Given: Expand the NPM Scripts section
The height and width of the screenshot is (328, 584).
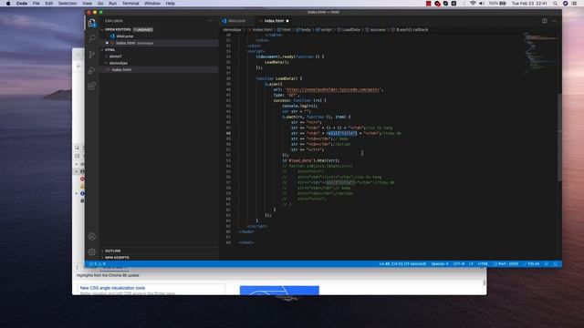Looking at the screenshot, I should click(117, 257).
